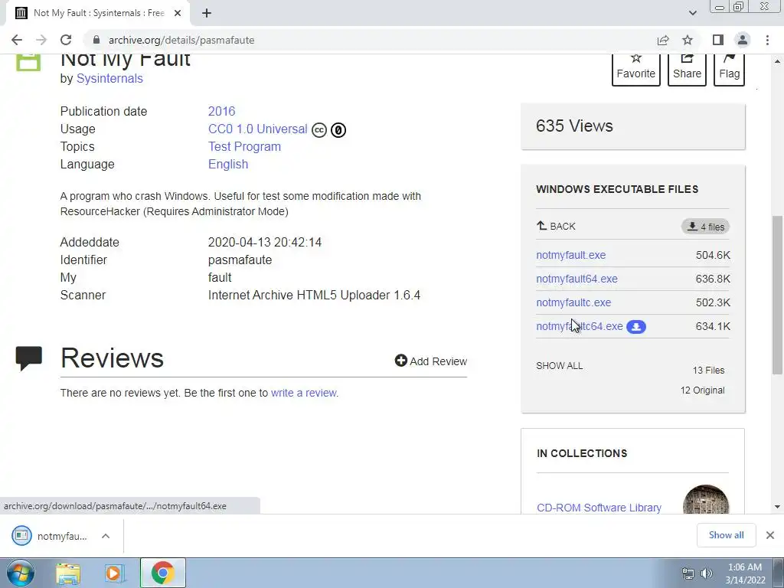The image size is (784, 588).
Task: Download notmyfault64.exe
Action: (x=577, y=279)
